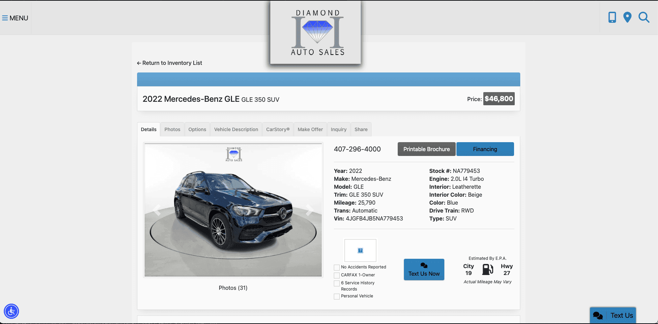Enable the CARFAX 1-Owner checkbox
This screenshot has width=658, height=324.
[336, 275]
